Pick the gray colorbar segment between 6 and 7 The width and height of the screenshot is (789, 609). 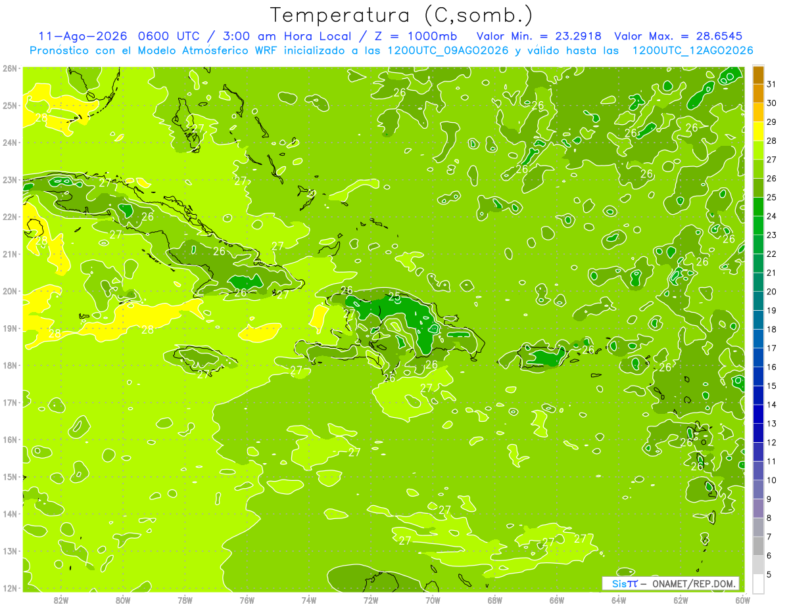point(758,545)
